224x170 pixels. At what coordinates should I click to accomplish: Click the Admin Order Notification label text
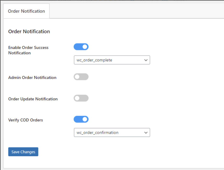pos(32,77)
